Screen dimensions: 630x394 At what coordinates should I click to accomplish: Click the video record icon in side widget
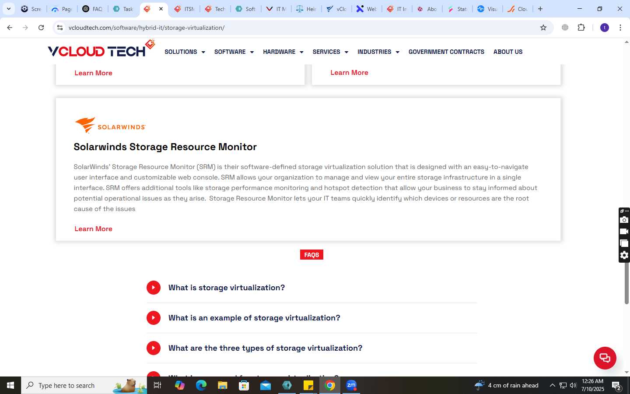[x=624, y=232]
